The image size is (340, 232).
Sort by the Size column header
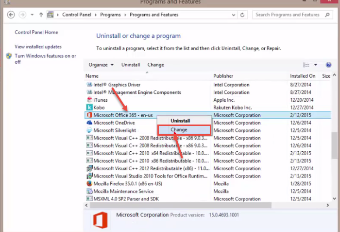[x=326, y=76]
